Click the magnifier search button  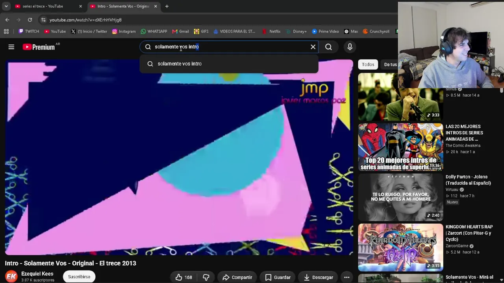click(x=328, y=47)
